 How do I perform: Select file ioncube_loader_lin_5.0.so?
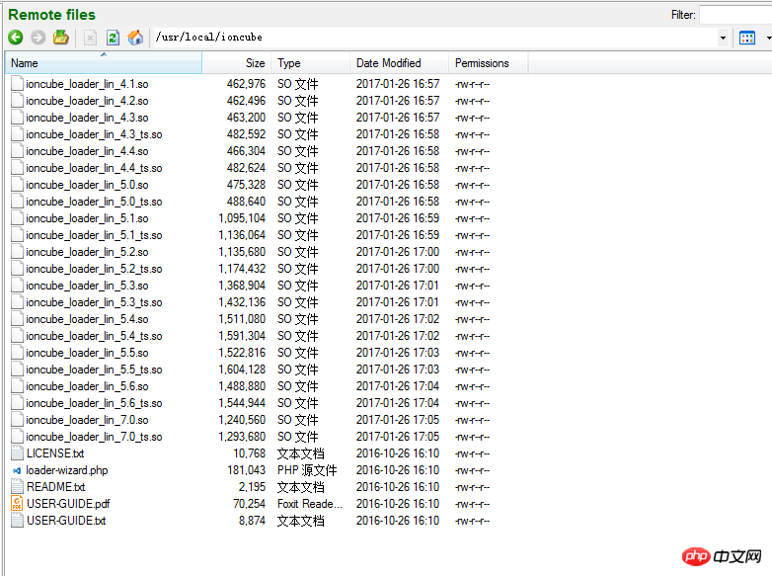87,185
